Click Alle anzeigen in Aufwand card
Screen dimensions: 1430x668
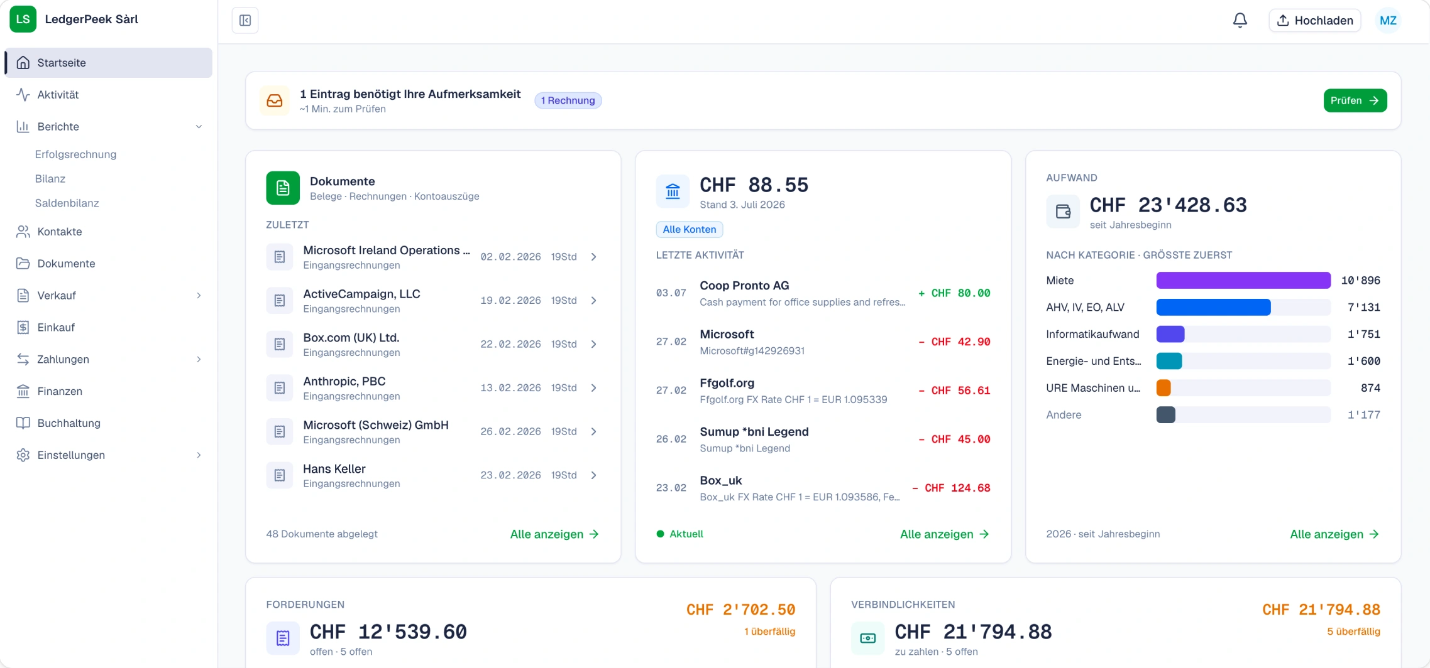(x=1334, y=534)
